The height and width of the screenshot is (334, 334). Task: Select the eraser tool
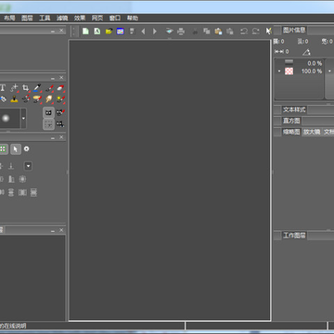(x=61, y=88)
